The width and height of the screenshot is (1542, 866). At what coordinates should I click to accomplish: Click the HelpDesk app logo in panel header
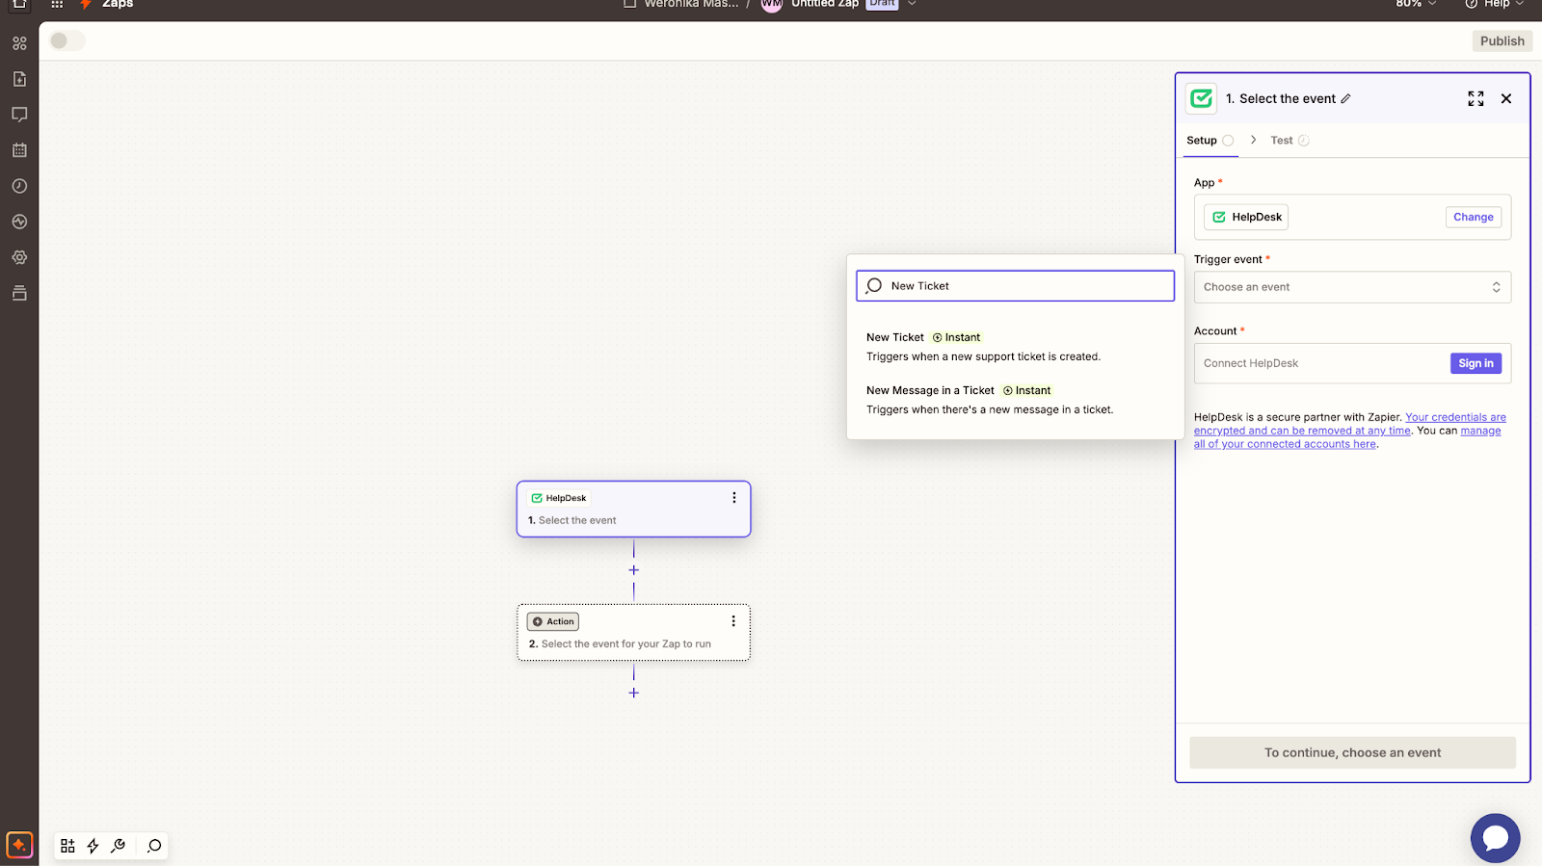click(1201, 98)
